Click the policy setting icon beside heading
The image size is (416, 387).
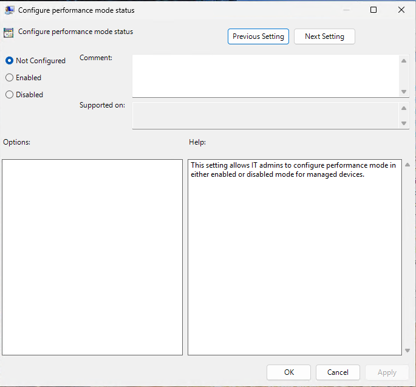click(x=9, y=33)
